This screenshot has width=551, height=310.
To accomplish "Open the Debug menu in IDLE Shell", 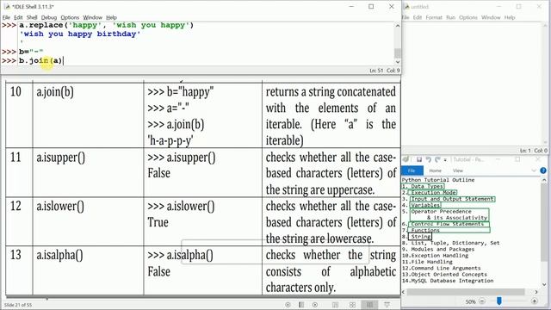I will tap(49, 17).
